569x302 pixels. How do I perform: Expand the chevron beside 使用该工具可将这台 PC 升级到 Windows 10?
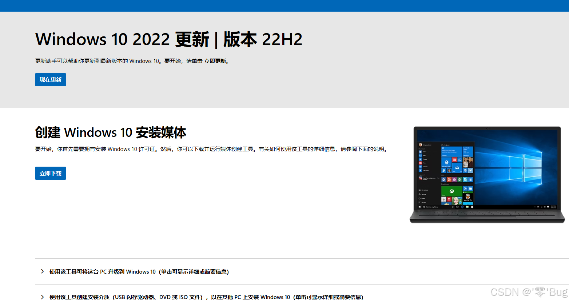tap(42, 271)
